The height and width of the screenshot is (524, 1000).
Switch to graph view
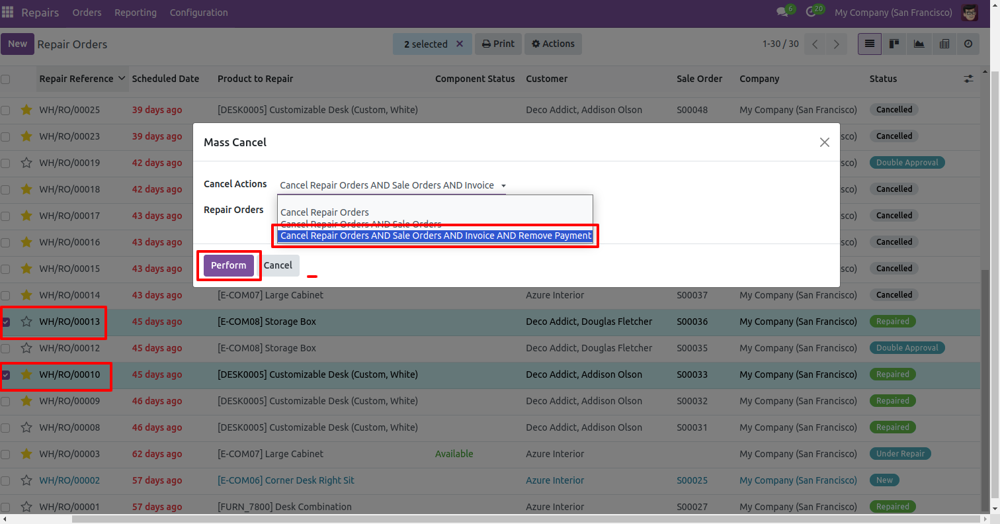pyautogui.click(x=919, y=44)
